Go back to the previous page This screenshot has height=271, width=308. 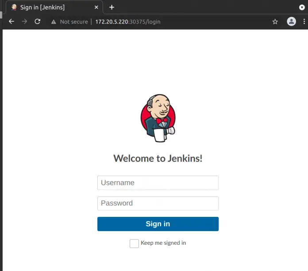[12, 21]
